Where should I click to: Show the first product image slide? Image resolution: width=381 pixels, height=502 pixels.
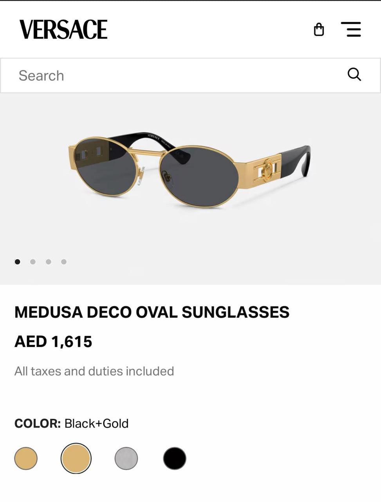click(17, 262)
